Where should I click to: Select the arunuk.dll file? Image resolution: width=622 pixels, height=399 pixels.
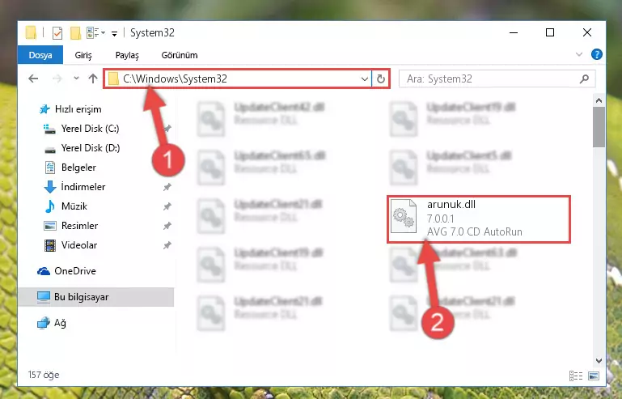(478, 219)
